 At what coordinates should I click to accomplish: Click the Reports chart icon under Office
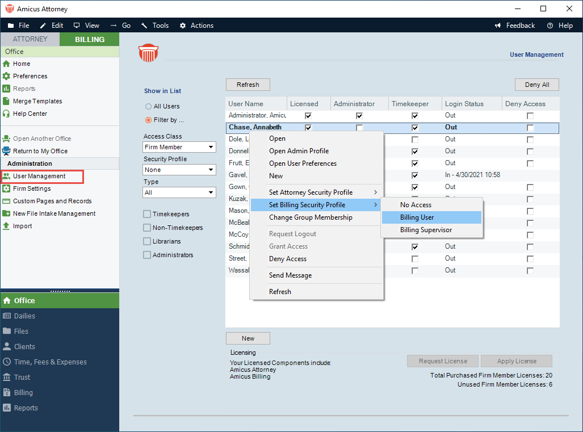(x=6, y=89)
